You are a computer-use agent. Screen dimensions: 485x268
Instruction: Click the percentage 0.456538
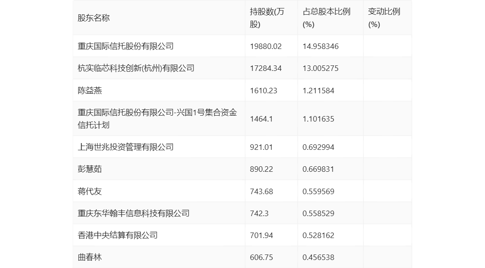click(318, 257)
